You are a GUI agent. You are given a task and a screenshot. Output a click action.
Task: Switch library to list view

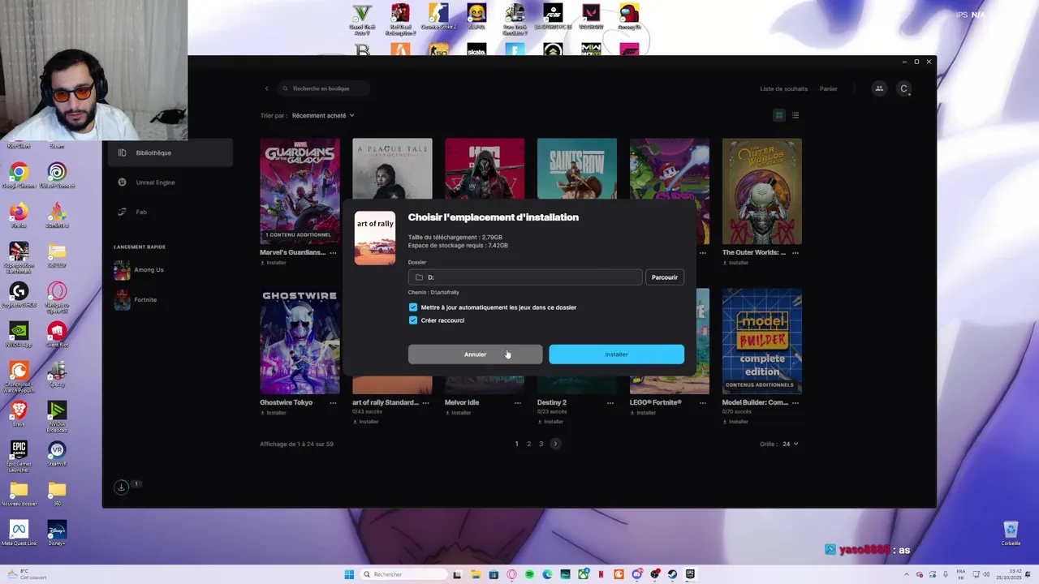795,115
